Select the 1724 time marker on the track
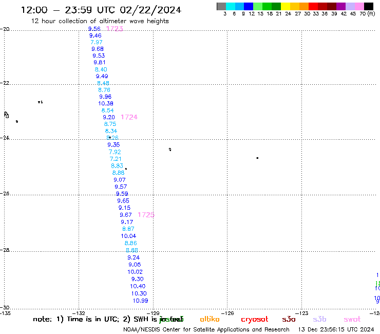This screenshot has width=380, height=334. [129, 117]
